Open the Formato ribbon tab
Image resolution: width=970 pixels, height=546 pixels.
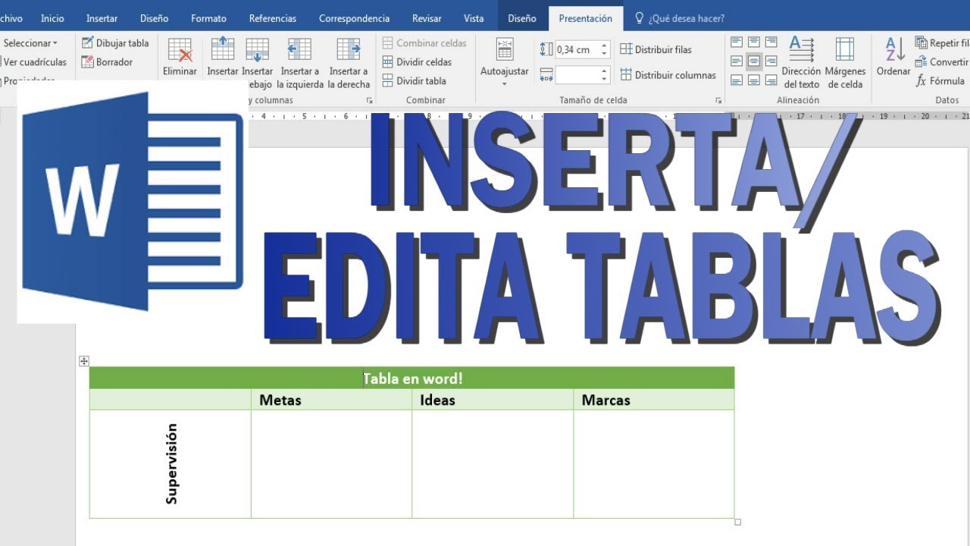[208, 18]
